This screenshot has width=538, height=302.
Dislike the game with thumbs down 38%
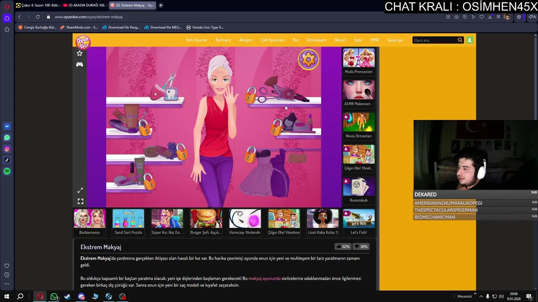(x=361, y=247)
